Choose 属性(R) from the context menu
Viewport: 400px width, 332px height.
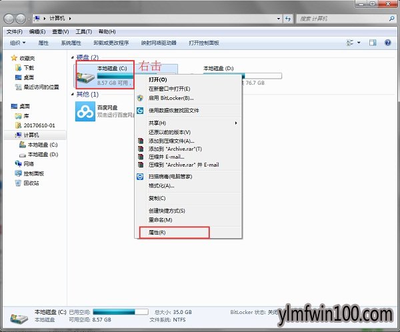pos(157,233)
